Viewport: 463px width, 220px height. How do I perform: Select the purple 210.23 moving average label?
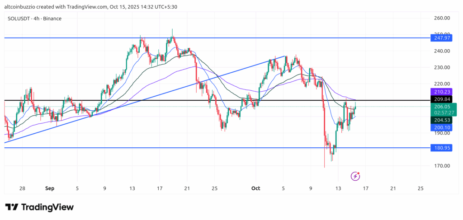pyautogui.click(x=440, y=93)
